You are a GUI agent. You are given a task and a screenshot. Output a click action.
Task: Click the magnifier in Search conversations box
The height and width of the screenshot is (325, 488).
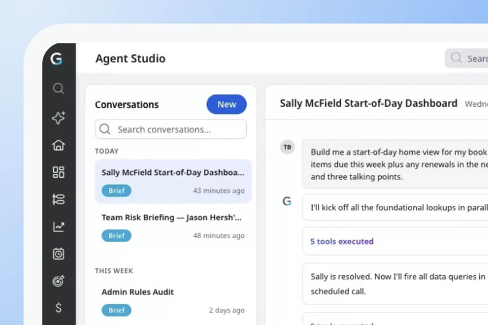click(x=105, y=129)
